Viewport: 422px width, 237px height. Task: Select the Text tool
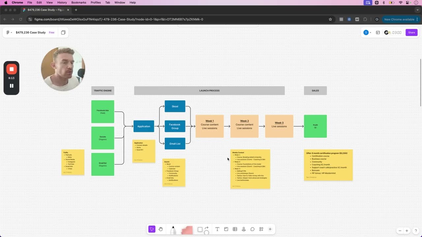[217, 229]
